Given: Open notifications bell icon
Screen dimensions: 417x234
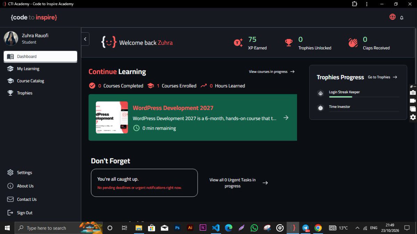Looking at the screenshot, I should (x=402, y=18).
